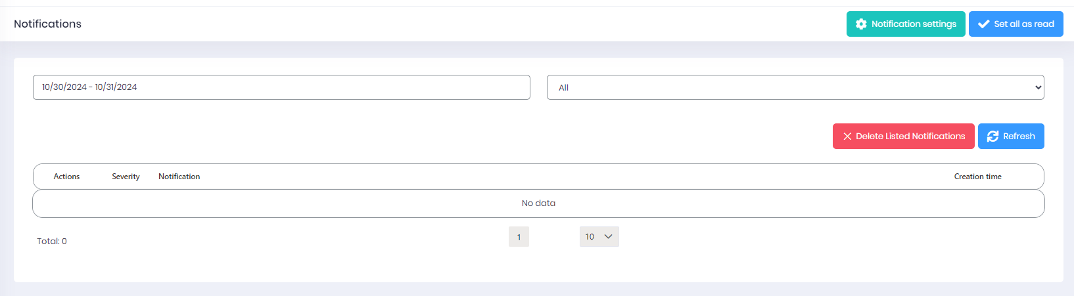Sort by the Creation time column header

(x=977, y=177)
